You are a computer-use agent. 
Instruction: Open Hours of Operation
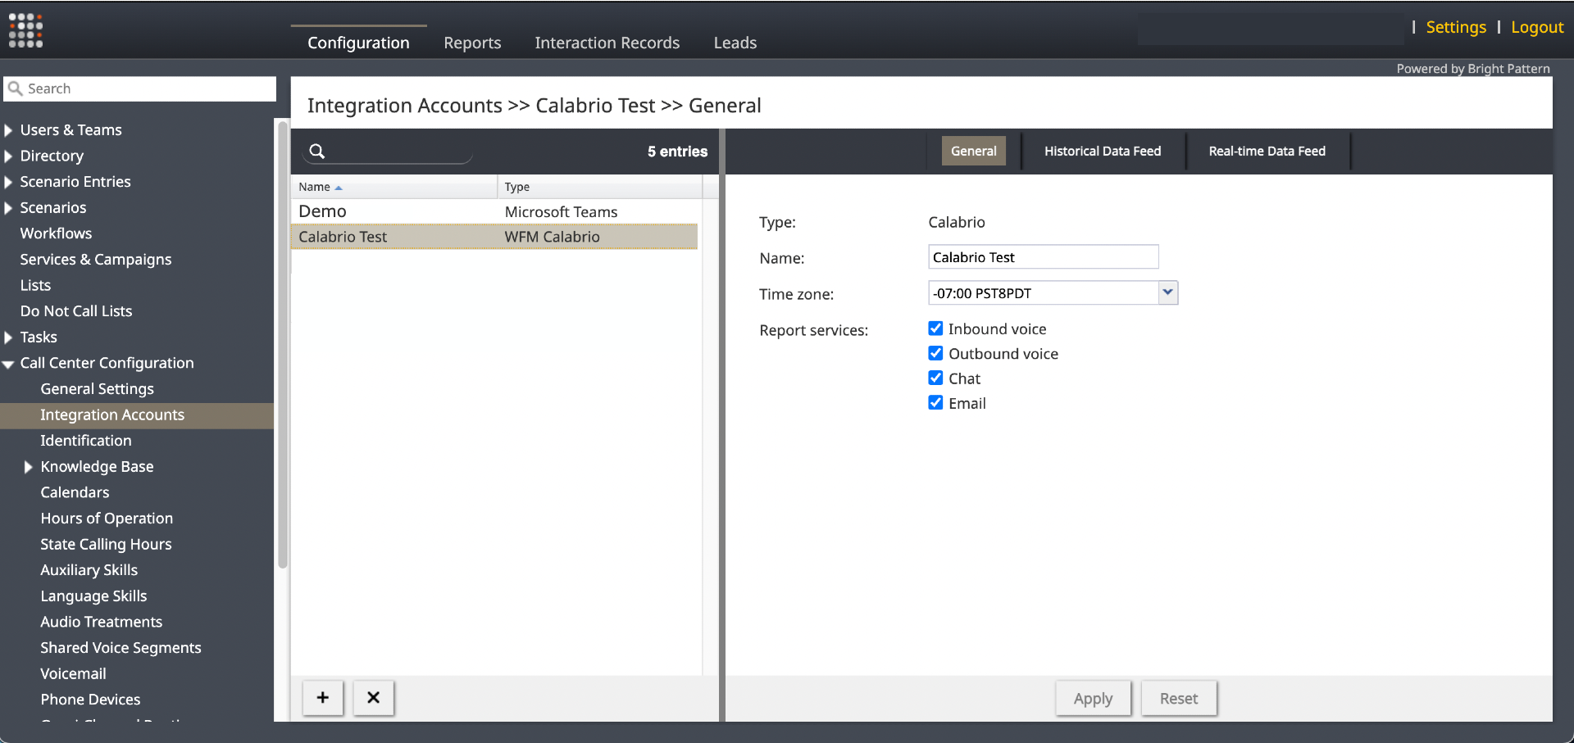(x=107, y=519)
